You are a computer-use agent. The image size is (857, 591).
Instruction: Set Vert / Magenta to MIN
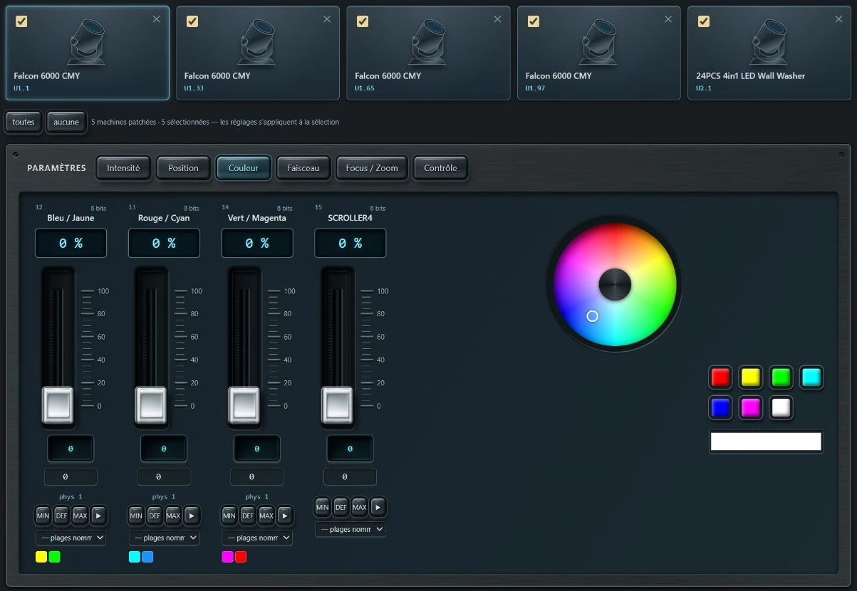point(229,516)
